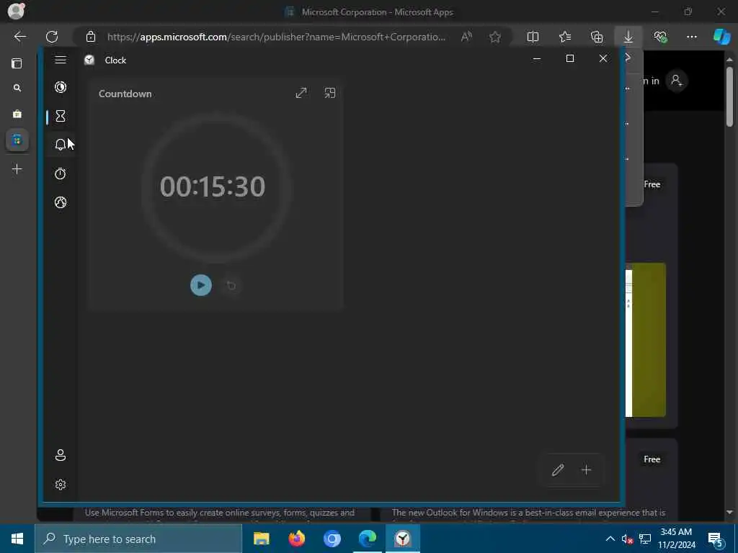Open the World clock globe section
The image size is (738, 553).
61,202
